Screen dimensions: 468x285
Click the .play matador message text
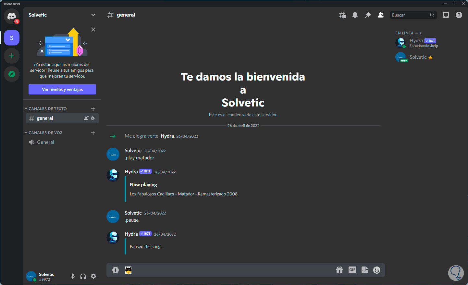click(140, 158)
